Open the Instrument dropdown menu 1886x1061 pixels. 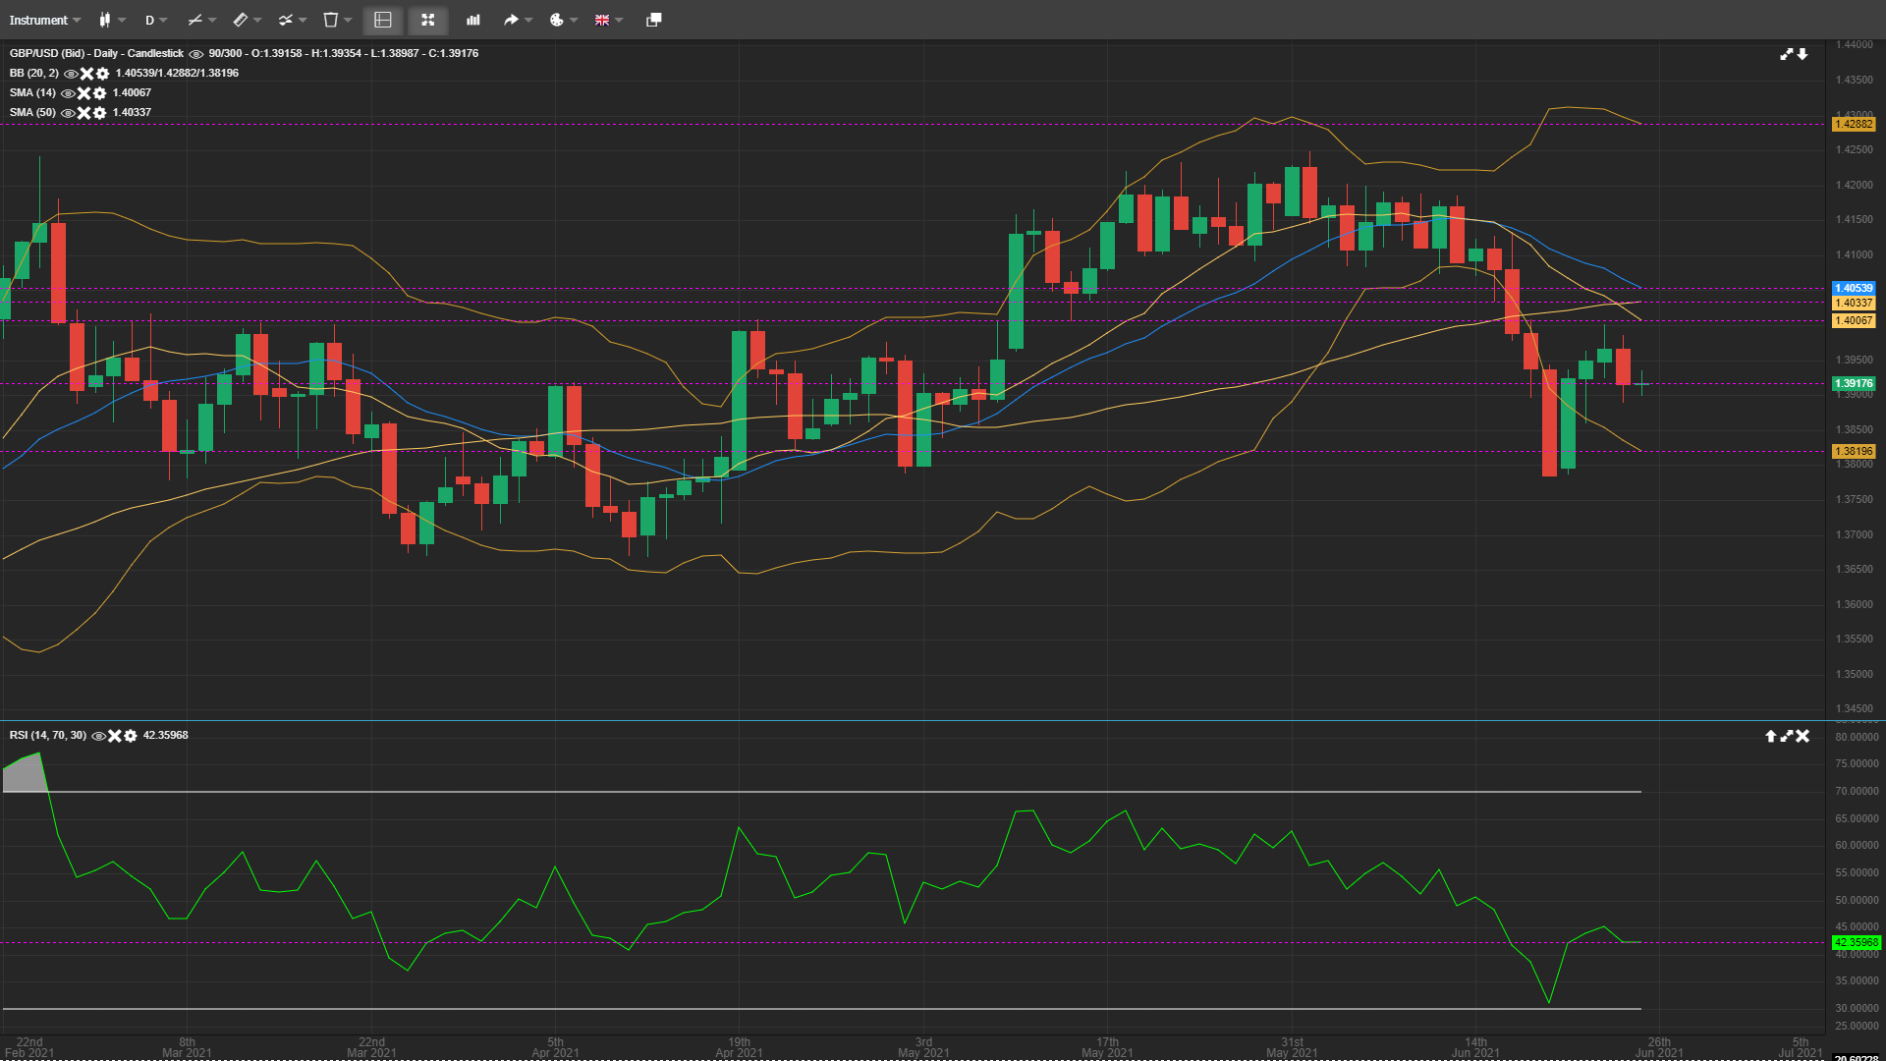[x=45, y=20]
